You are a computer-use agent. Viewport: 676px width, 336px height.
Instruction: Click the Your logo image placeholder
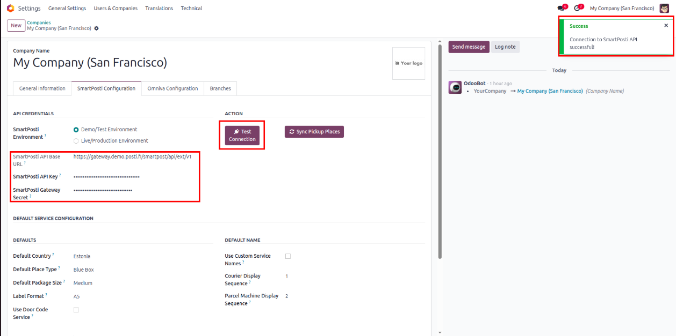tap(408, 63)
